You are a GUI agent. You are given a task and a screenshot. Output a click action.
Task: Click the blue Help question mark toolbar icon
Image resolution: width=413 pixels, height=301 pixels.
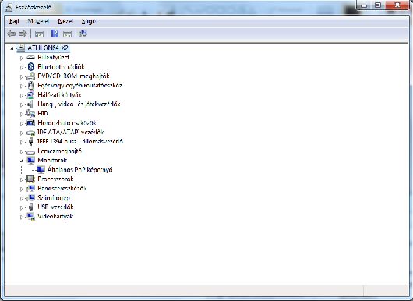pos(55,34)
